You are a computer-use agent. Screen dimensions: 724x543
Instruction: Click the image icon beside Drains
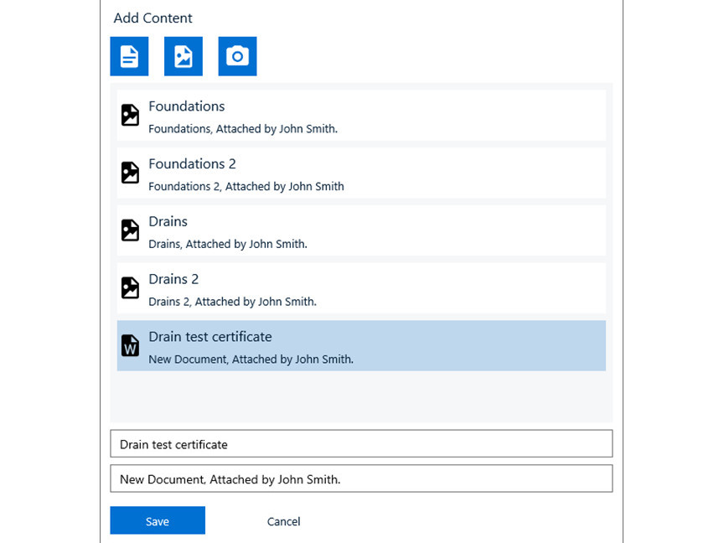coord(130,230)
